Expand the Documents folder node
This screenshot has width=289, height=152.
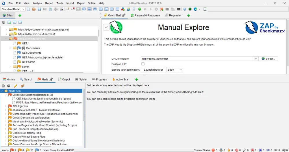[x=10, y=48]
